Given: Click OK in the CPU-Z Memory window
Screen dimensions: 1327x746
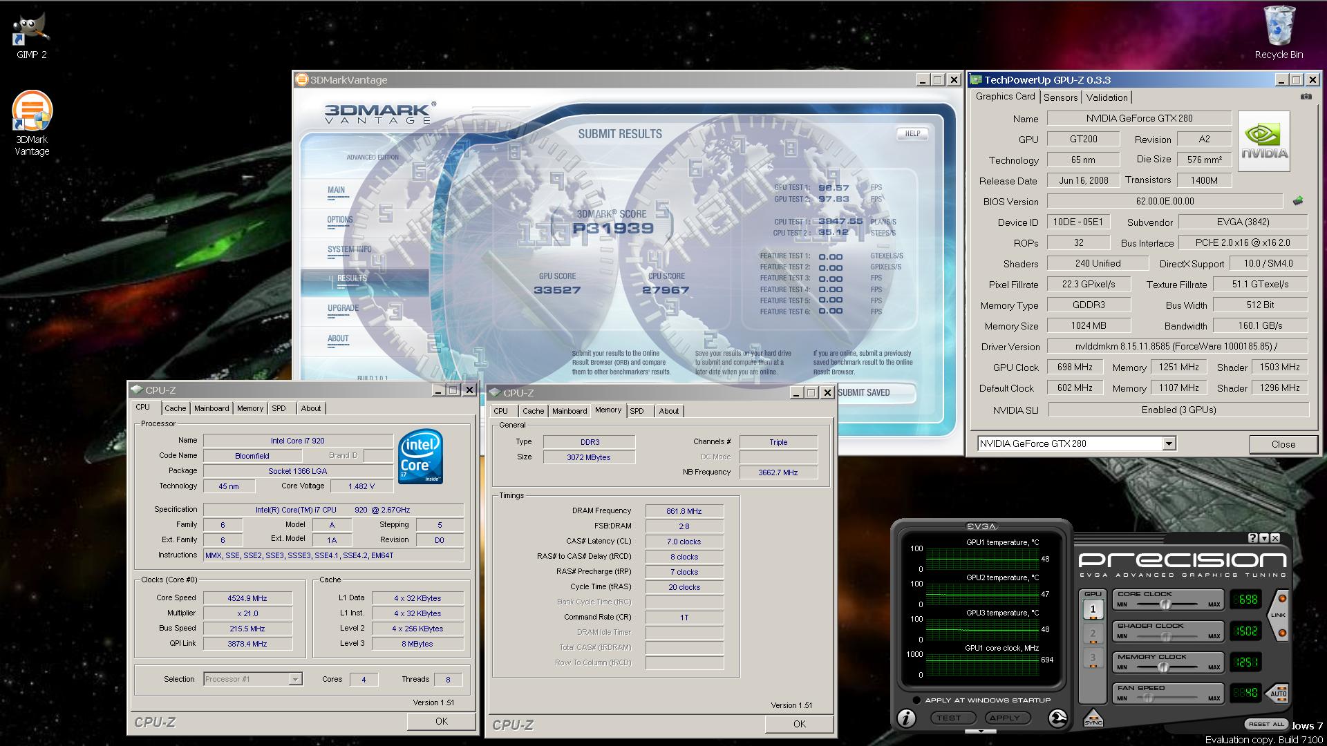Looking at the screenshot, I should tap(799, 724).
